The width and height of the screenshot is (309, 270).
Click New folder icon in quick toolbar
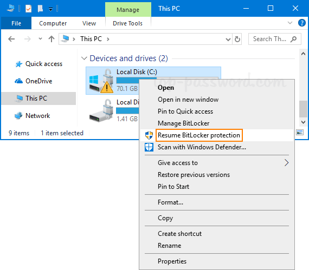pyautogui.click(x=40, y=9)
